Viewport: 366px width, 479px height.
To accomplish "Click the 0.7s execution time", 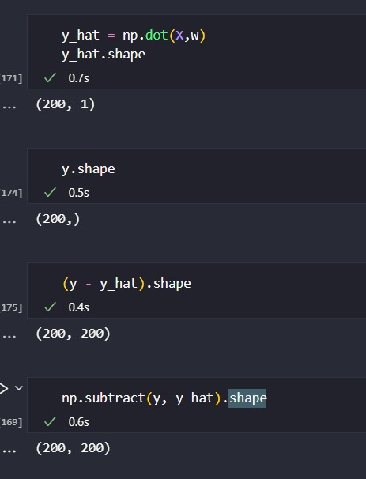I will tap(79, 78).
